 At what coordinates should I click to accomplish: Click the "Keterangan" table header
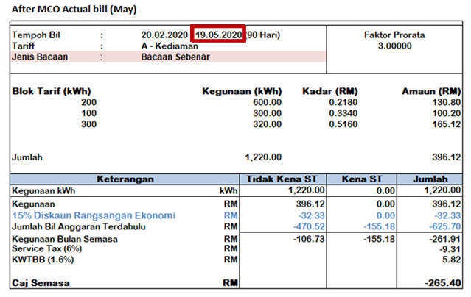tap(125, 179)
